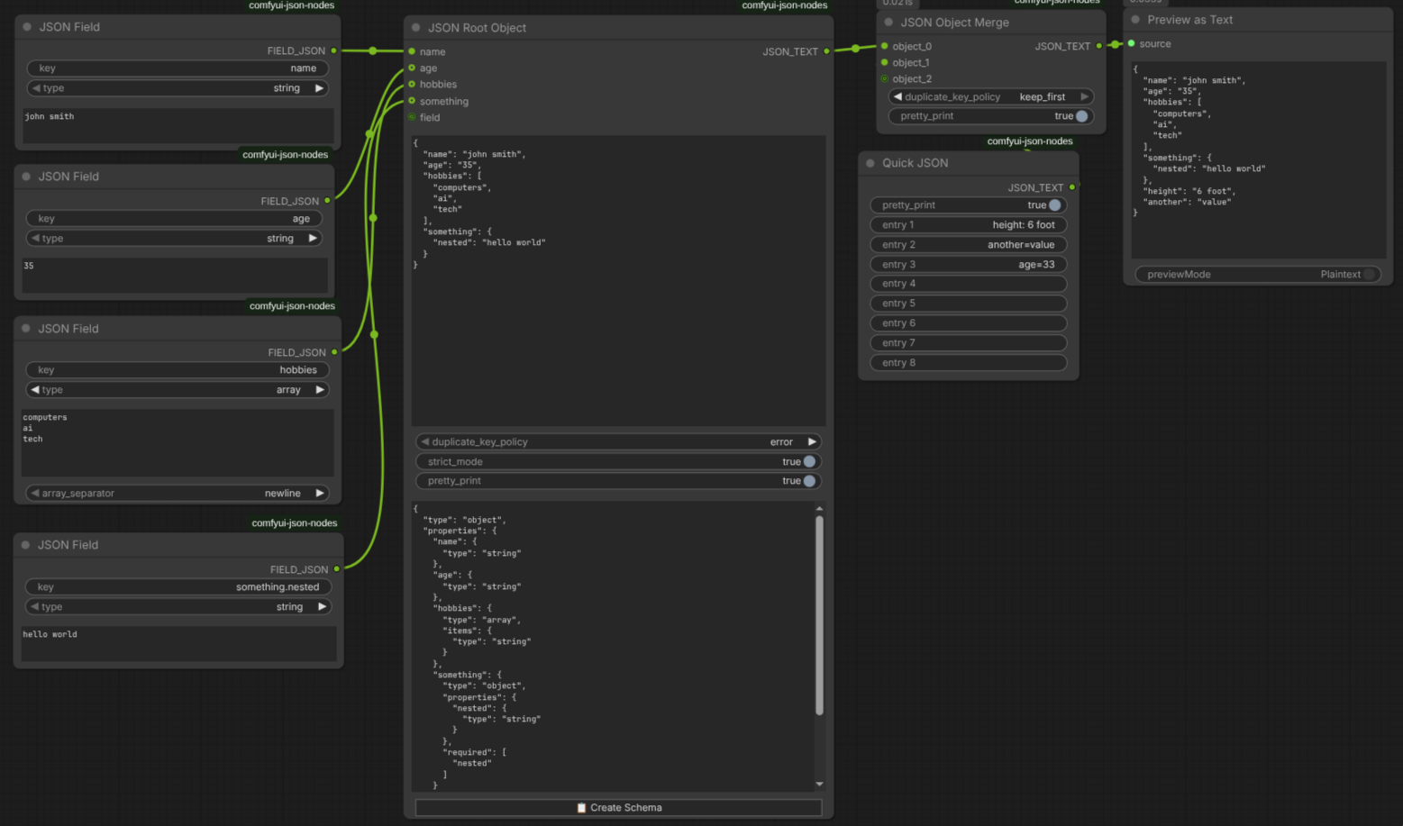The width and height of the screenshot is (1403, 826).
Task: Click the 'age' input port on JSON Root Object
Action: (x=413, y=68)
